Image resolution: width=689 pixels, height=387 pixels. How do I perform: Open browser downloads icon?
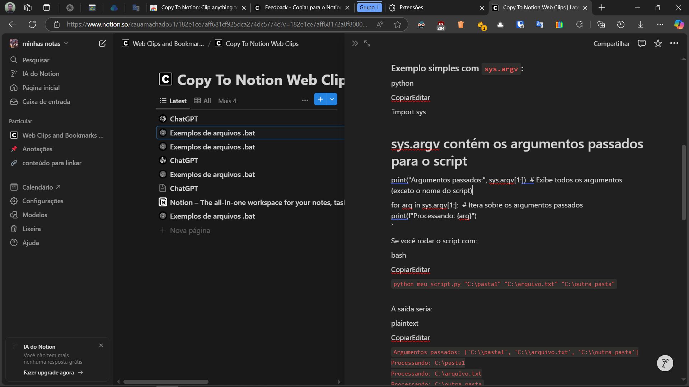[641, 24]
